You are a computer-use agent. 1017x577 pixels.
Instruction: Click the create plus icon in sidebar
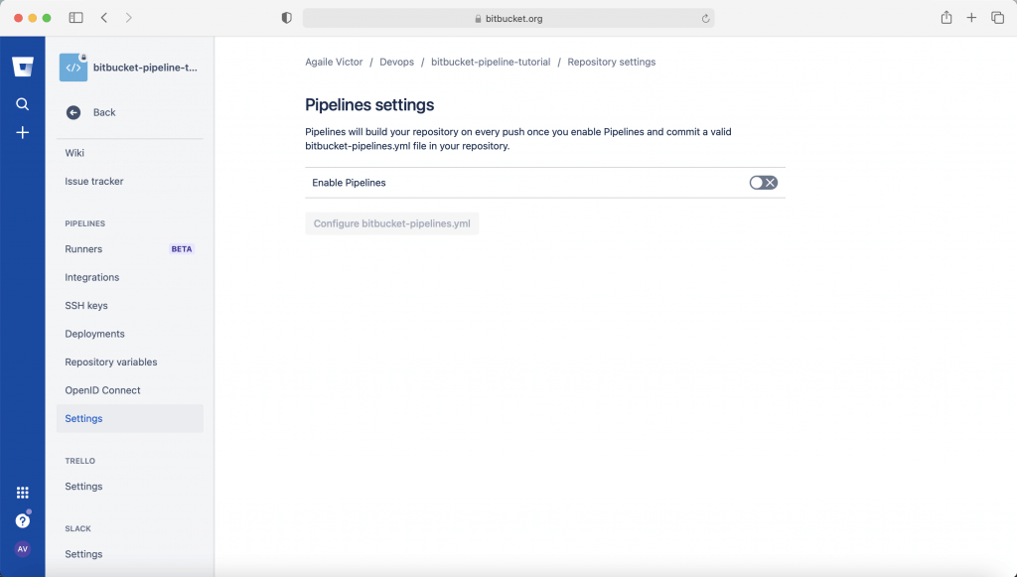tap(23, 133)
